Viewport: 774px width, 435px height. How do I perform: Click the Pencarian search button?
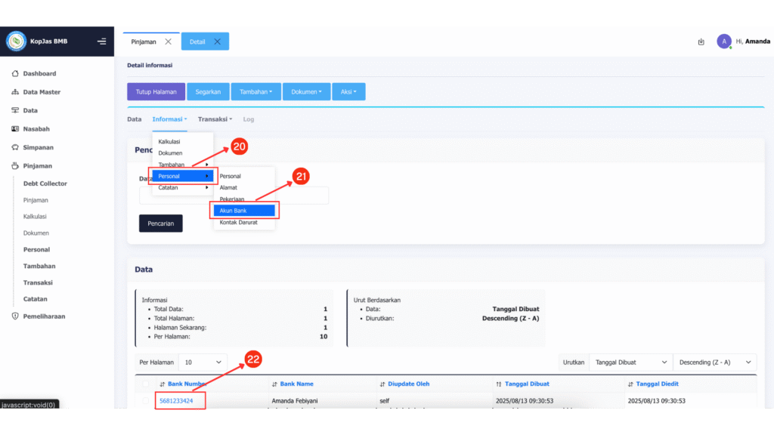click(160, 224)
